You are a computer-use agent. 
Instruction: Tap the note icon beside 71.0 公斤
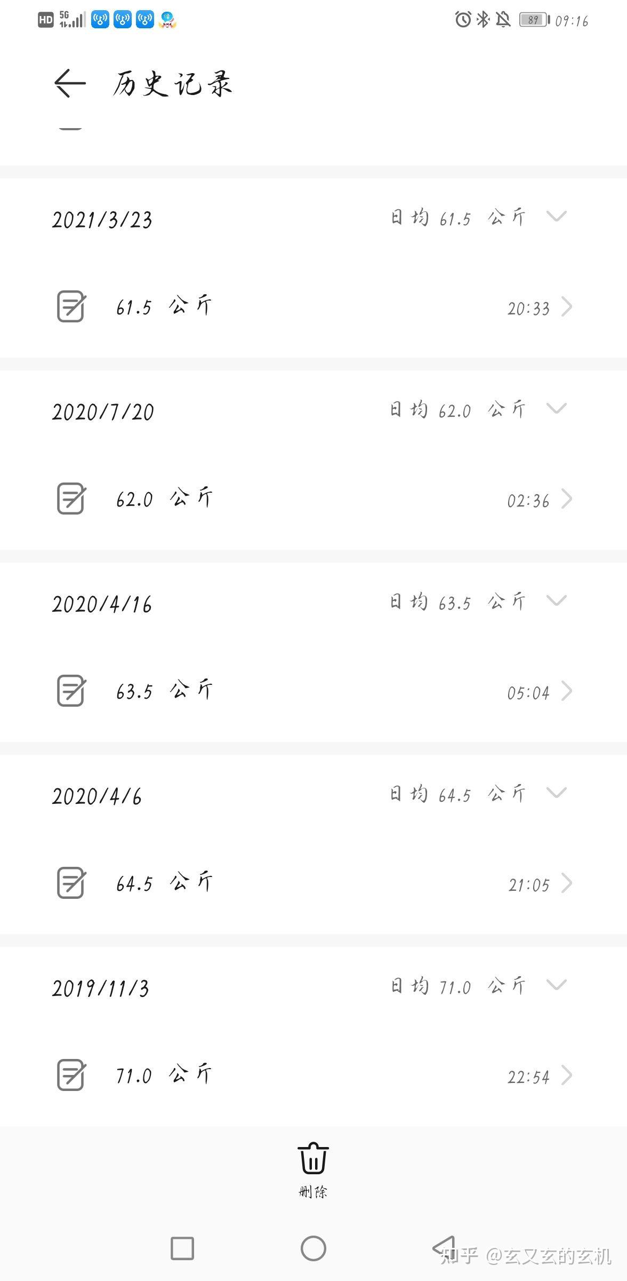coord(71,1076)
